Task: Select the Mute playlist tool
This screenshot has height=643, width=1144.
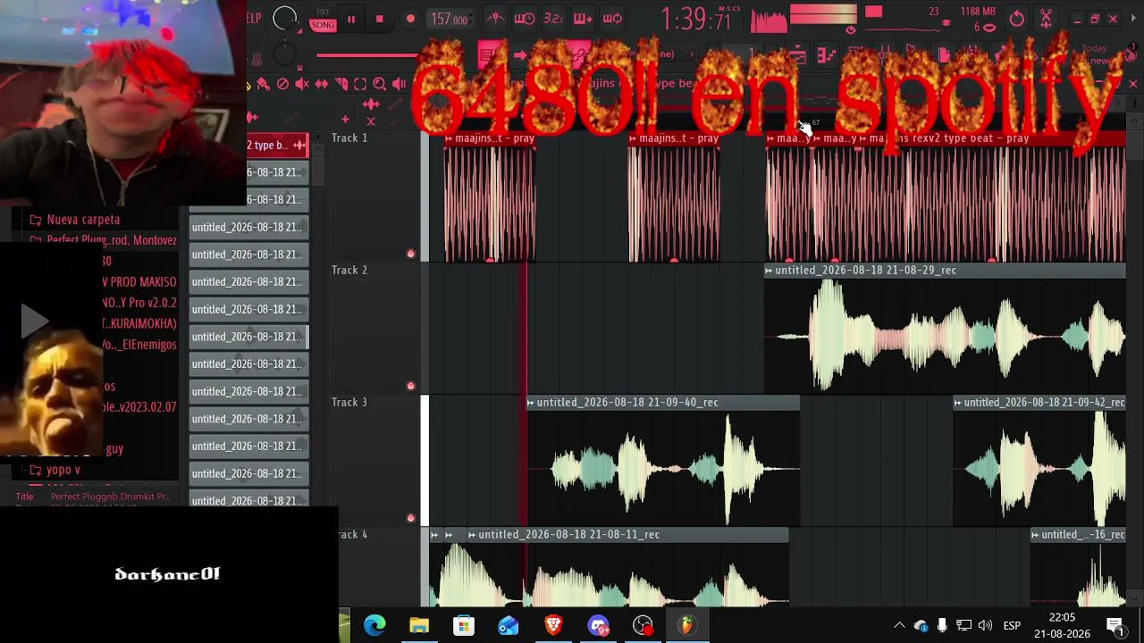Action: pyautogui.click(x=302, y=84)
